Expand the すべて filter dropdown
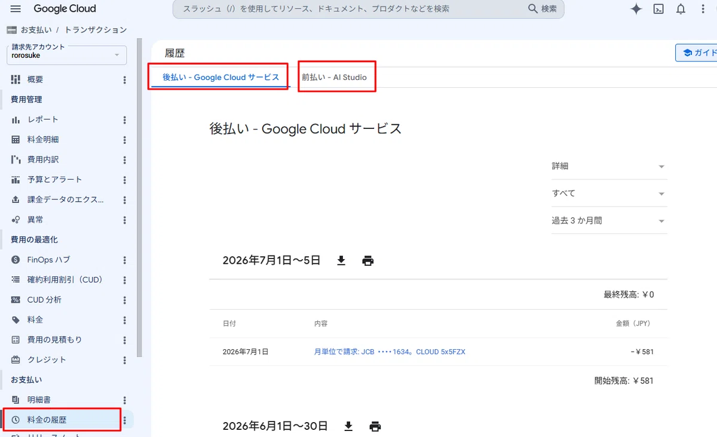This screenshot has width=717, height=437. pos(608,193)
